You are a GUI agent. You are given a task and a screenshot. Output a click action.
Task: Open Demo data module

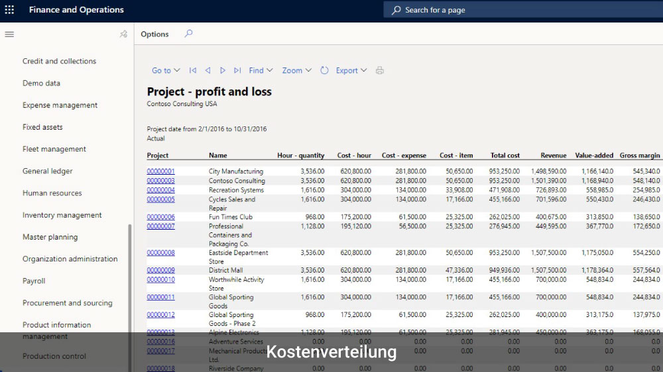point(41,83)
